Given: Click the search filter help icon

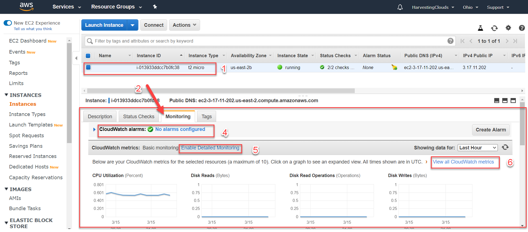Looking at the screenshot, I should tap(451, 41).
